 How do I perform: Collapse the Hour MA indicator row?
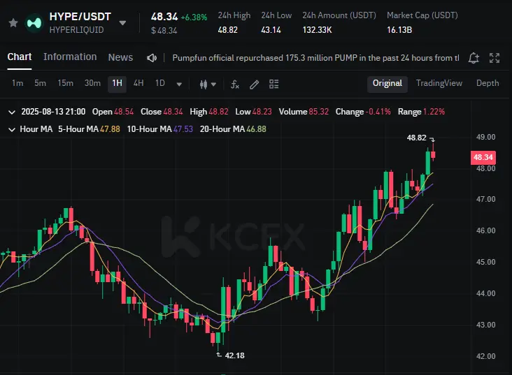[12, 130]
